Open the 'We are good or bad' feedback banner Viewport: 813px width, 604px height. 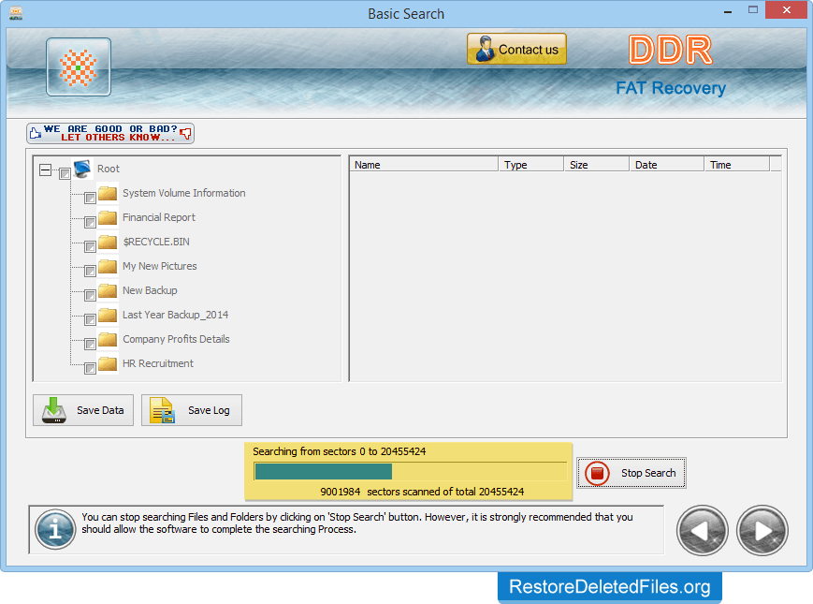coord(110,133)
